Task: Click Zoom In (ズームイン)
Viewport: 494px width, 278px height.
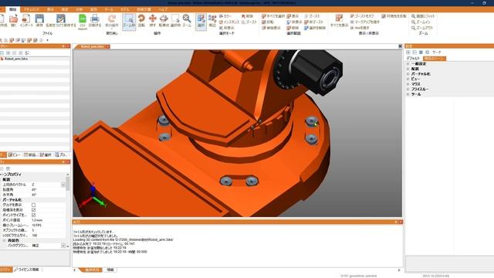Action: point(421,22)
